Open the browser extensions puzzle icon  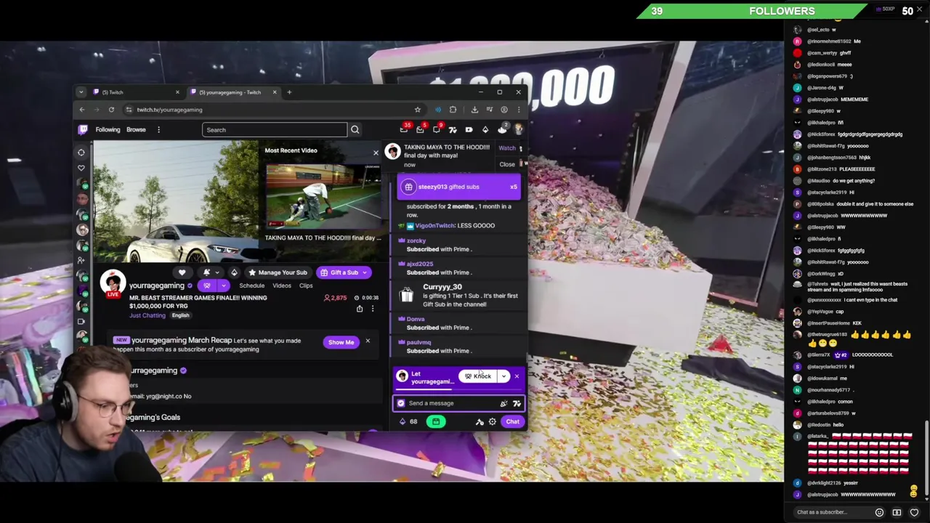pos(453,110)
